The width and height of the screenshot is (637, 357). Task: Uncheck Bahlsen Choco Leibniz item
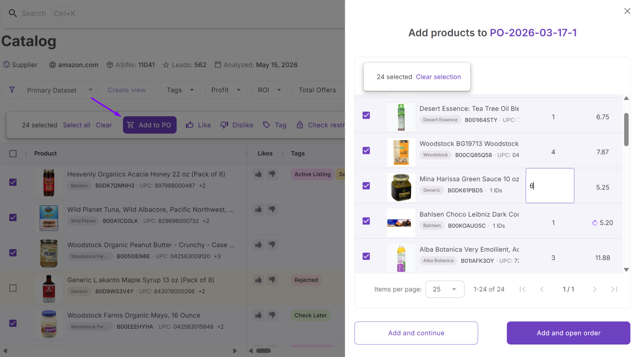click(x=366, y=221)
